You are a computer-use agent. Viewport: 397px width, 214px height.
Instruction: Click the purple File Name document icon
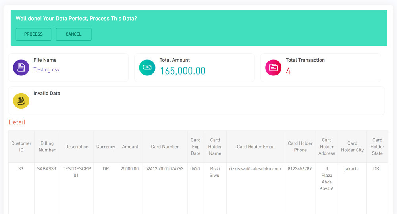click(21, 67)
